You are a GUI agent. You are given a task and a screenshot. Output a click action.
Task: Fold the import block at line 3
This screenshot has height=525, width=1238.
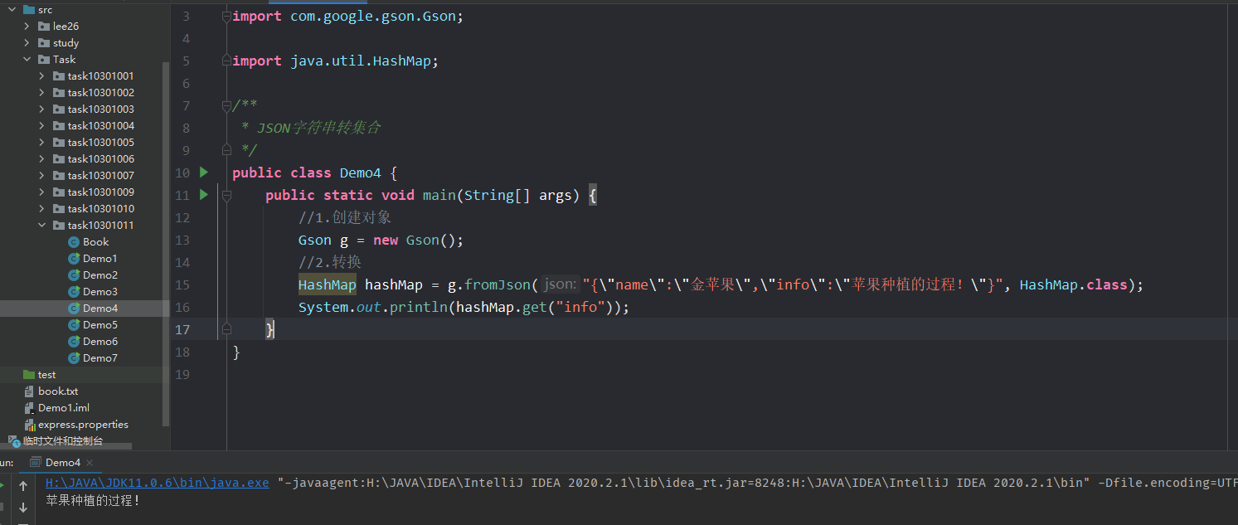pos(226,16)
